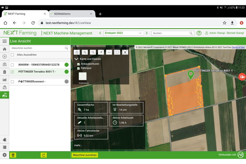
Task: Click the plus circle sidebar icon
Action: pyautogui.click(x=5, y=57)
